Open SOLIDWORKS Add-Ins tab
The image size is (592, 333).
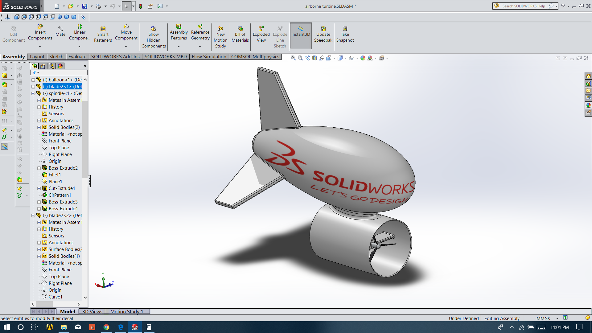[x=115, y=57]
